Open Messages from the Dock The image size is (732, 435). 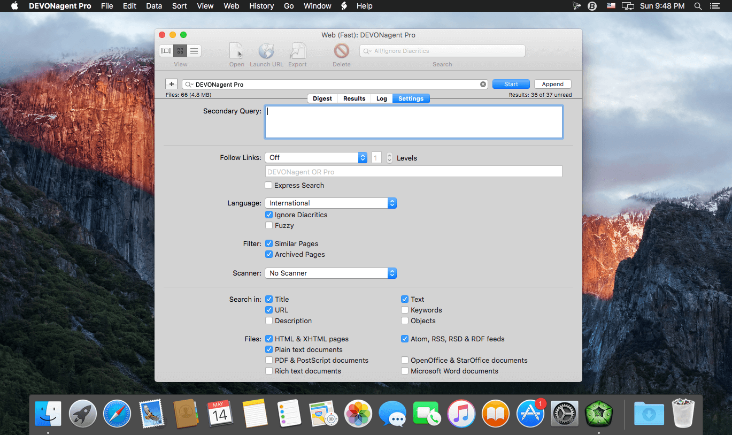(x=392, y=414)
